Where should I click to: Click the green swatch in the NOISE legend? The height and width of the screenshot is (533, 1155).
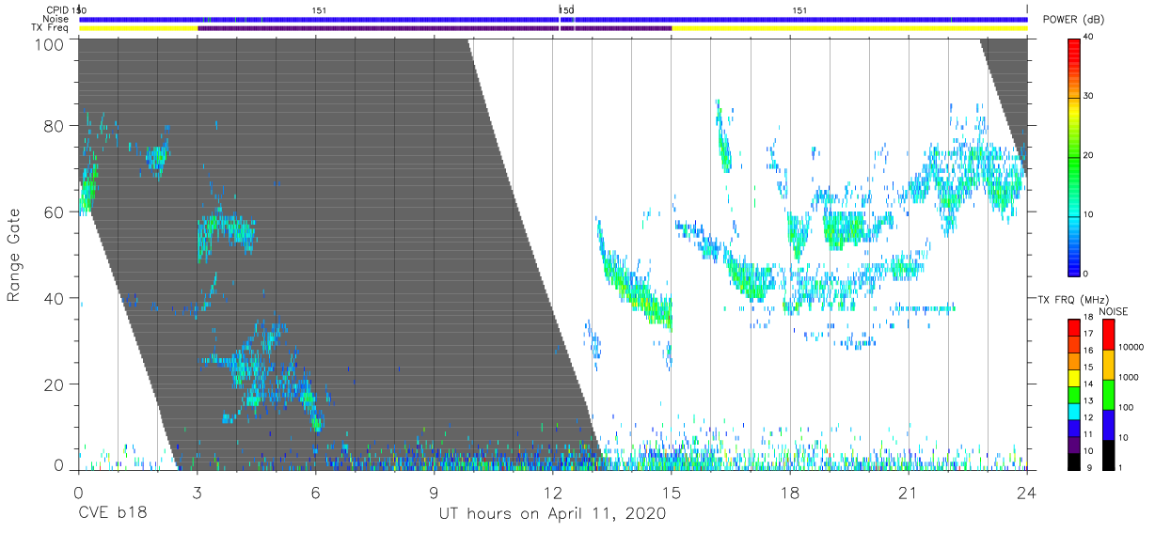pyautogui.click(x=1108, y=395)
